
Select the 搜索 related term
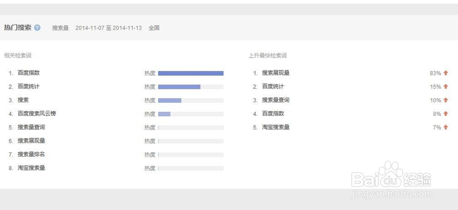(23, 100)
